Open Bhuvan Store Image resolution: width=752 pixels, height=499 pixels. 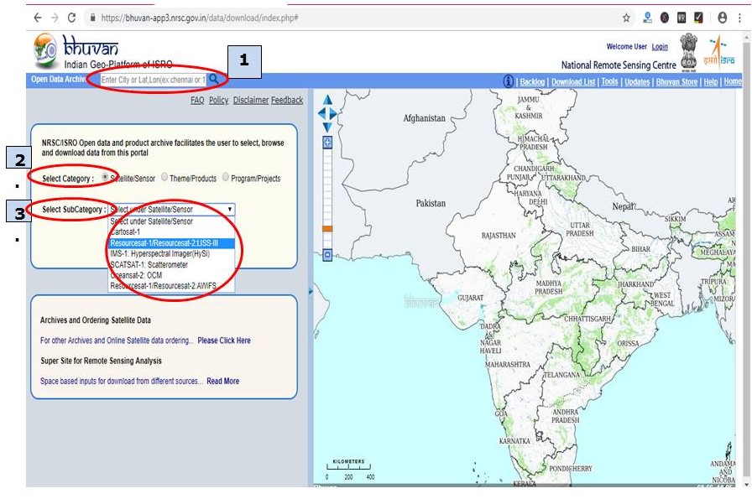click(x=676, y=82)
